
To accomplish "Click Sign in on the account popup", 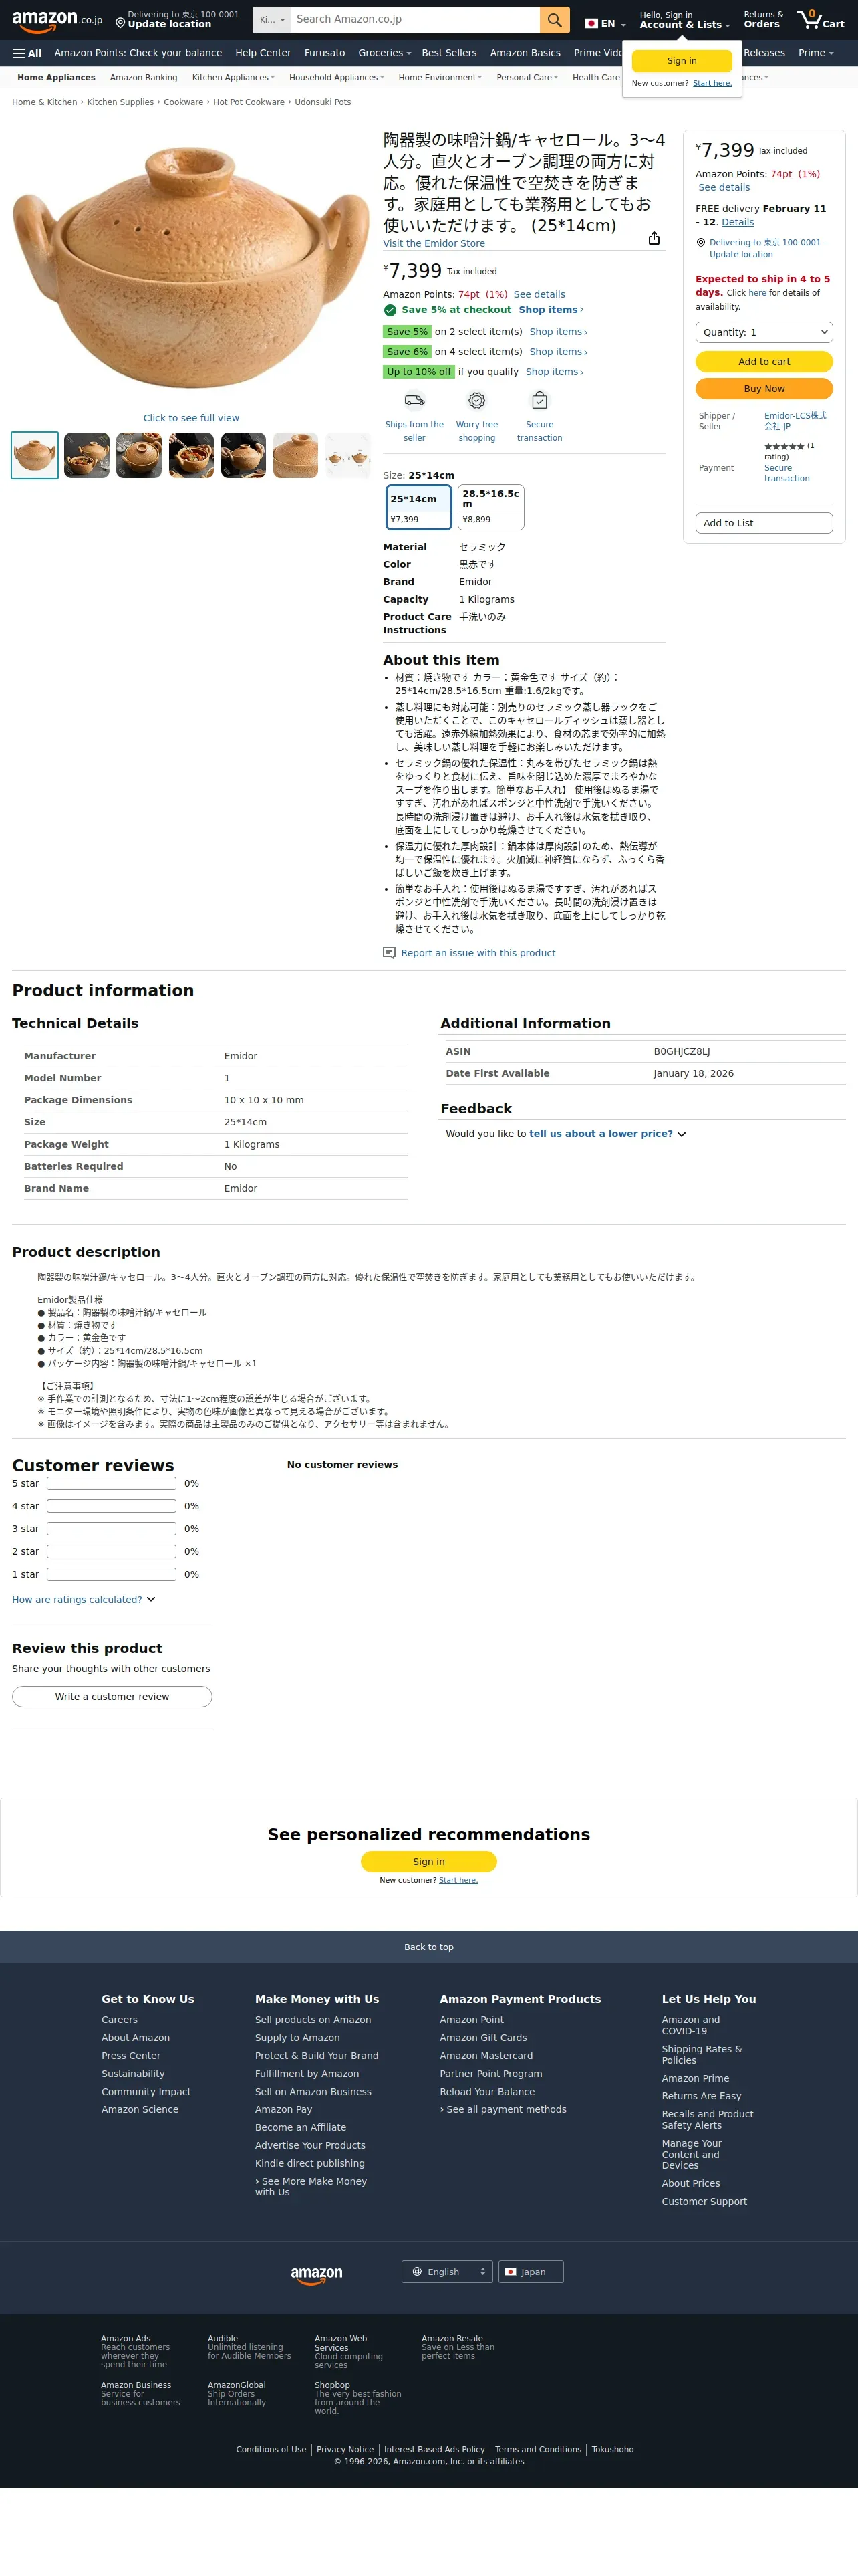I will 682,61.
